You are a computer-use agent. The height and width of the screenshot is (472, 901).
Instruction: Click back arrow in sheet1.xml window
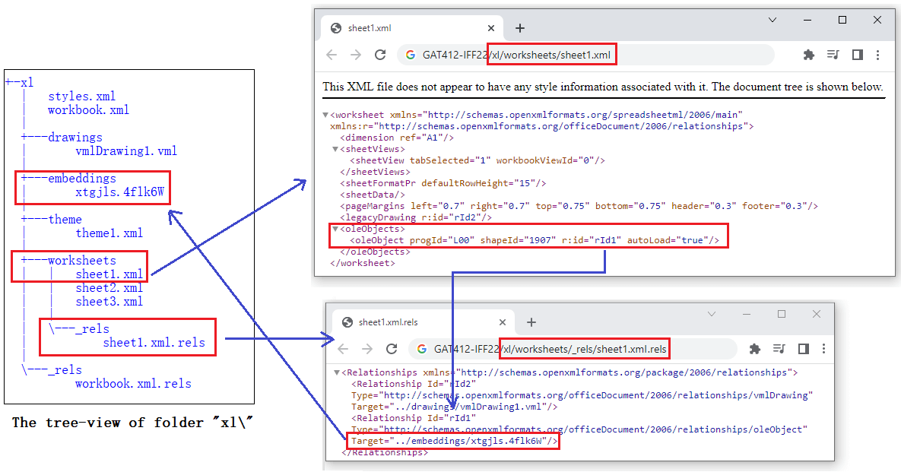click(x=332, y=55)
